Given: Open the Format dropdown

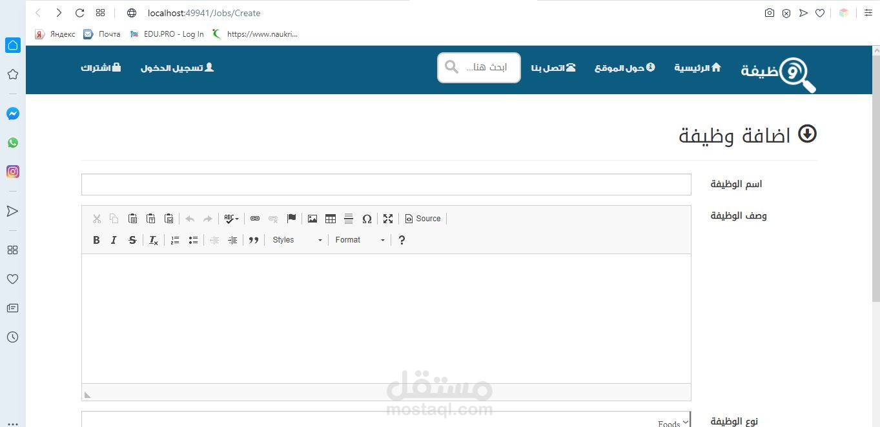Looking at the screenshot, I should click(x=360, y=240).
